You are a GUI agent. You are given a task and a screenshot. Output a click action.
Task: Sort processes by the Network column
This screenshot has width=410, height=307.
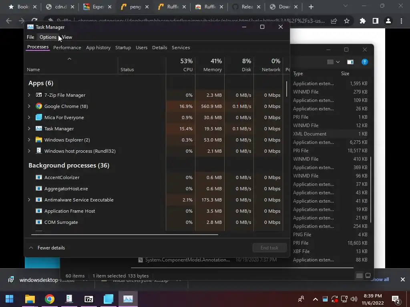pyautogui.click(x=269, y=65)
